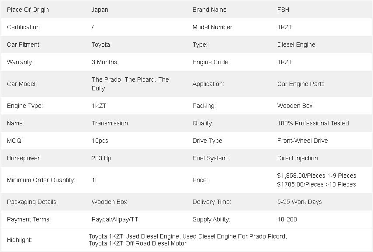Click the Place Of Origin label
373x252 pixels.
[28, 10]
